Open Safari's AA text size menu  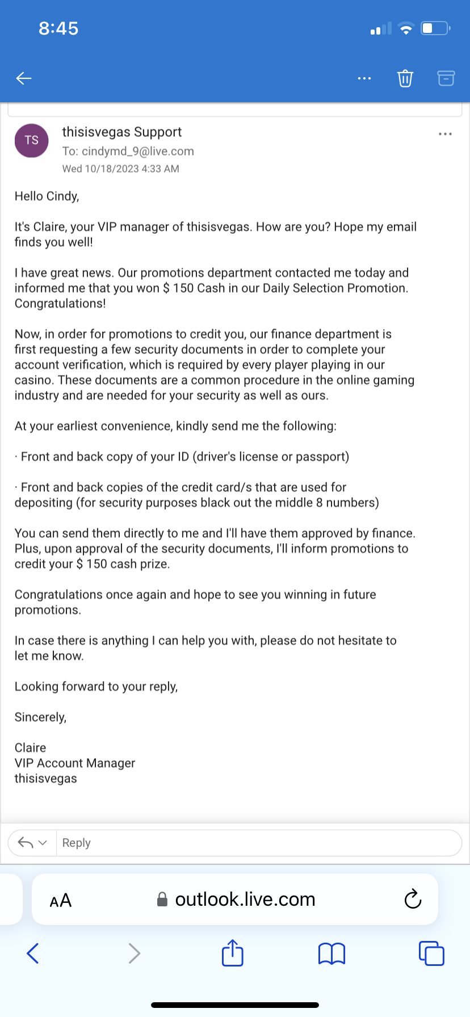[61, 901]
